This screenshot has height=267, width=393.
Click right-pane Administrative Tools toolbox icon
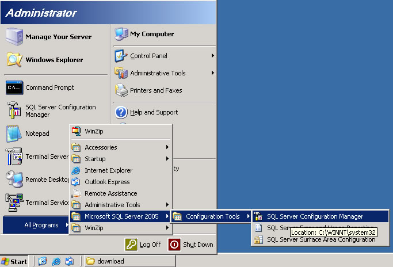(121, 73)
